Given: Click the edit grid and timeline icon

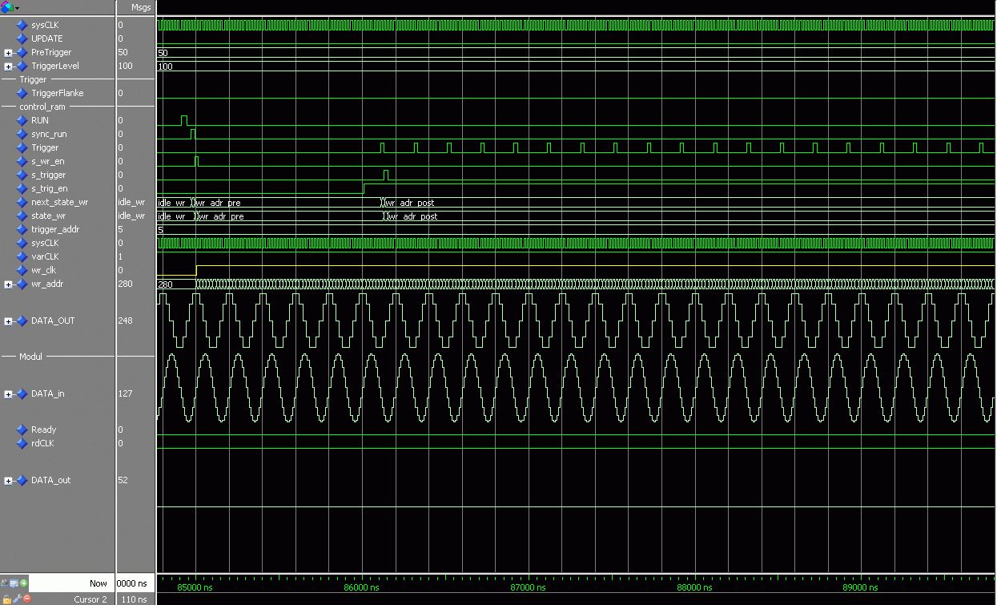Looking at the screenshot, I should (x=14, y=583).
